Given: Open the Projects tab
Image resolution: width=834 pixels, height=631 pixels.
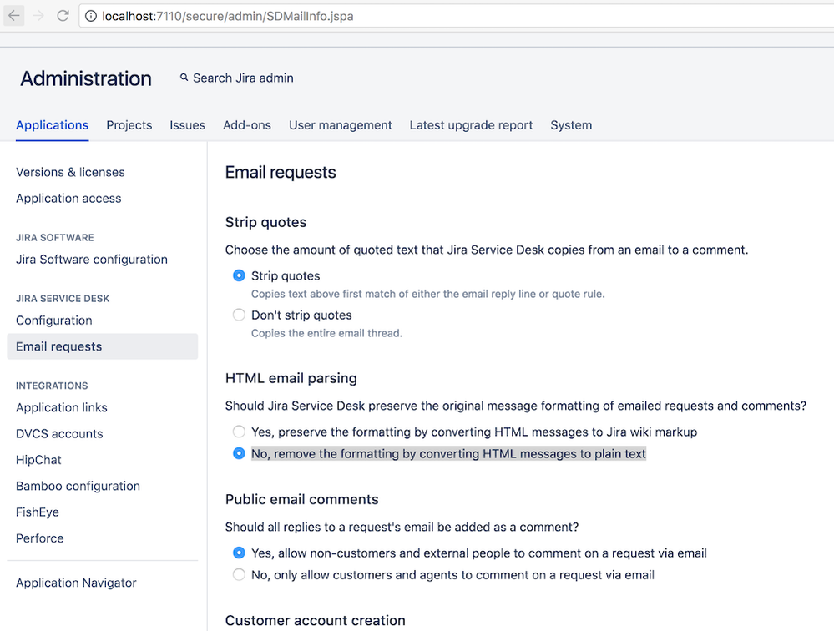Looking at the screenshot, I should pyautogui.click(x=129, y=125).
